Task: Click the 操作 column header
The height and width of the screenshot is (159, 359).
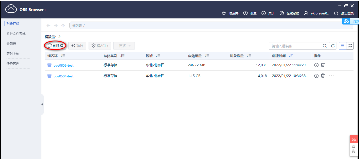Action: [317, 56]
